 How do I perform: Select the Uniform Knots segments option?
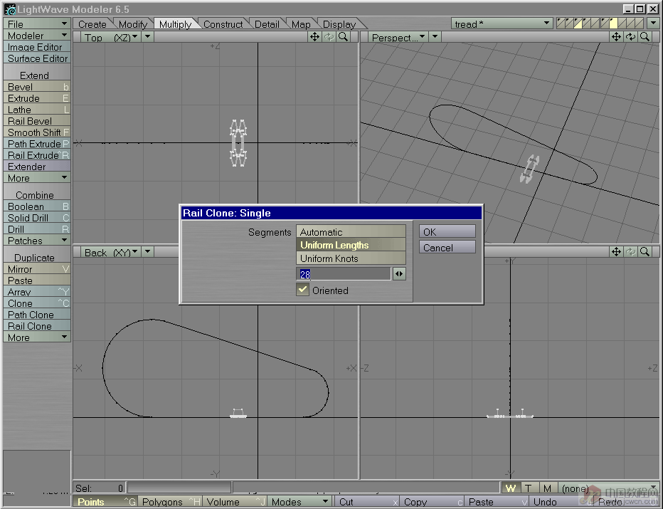(351, 258)
